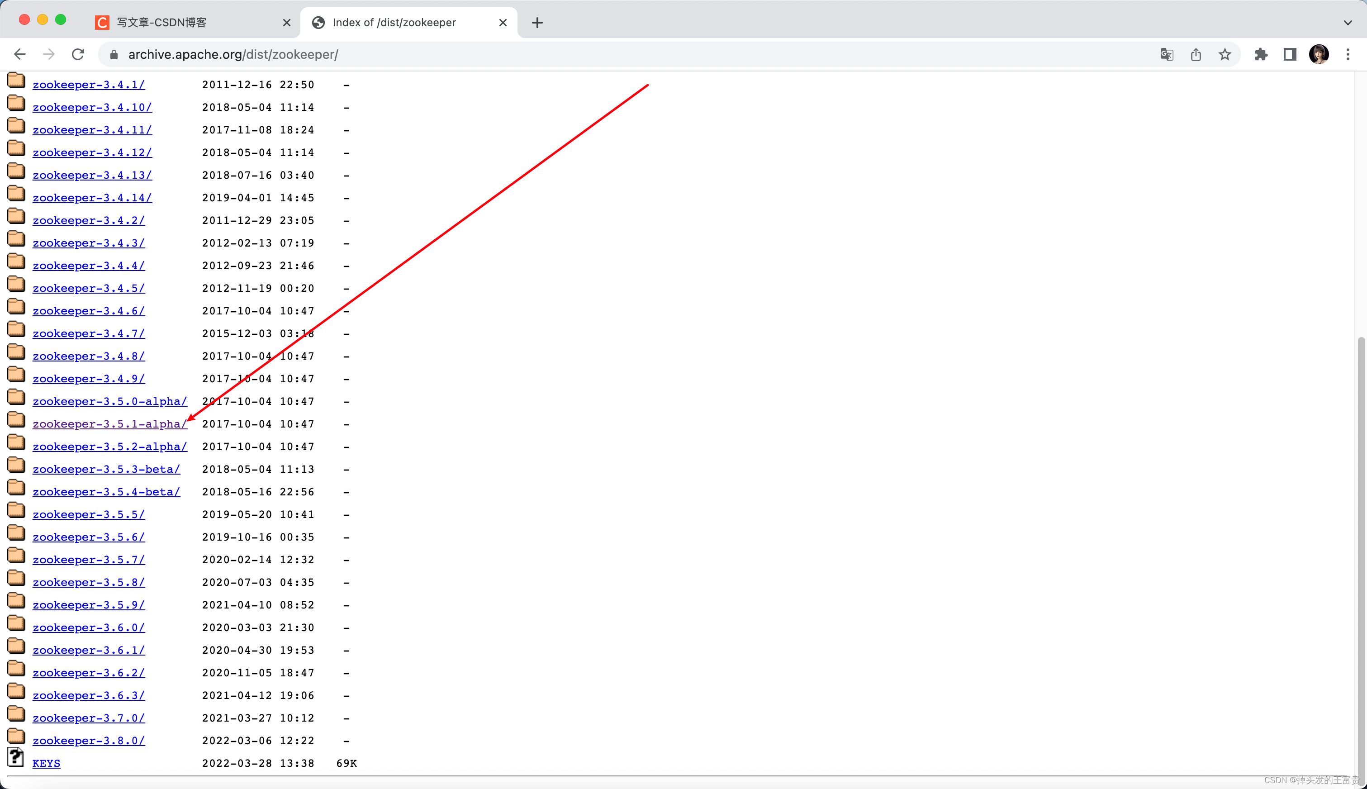Click the folder icon beside zookeeper-3.6.0
The height and width of the screenshot is (789, 1367).
pyautogui.click(x=16, y=624)
